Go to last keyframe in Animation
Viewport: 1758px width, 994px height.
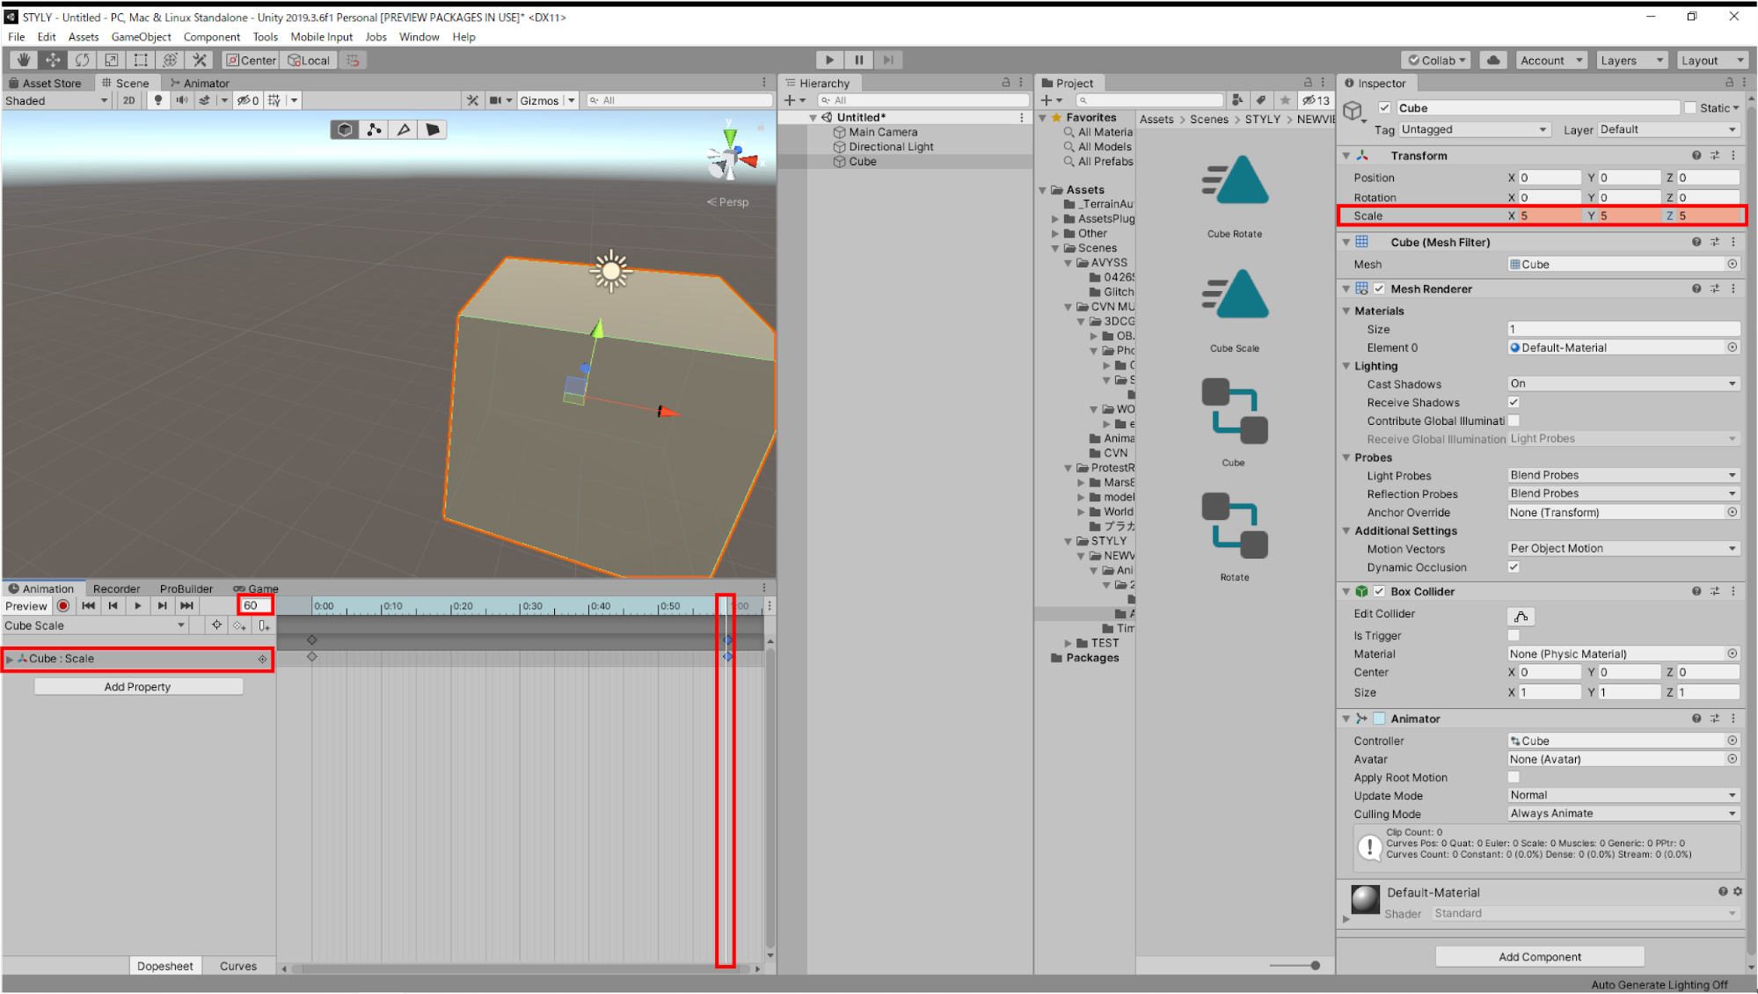point(186,606)
